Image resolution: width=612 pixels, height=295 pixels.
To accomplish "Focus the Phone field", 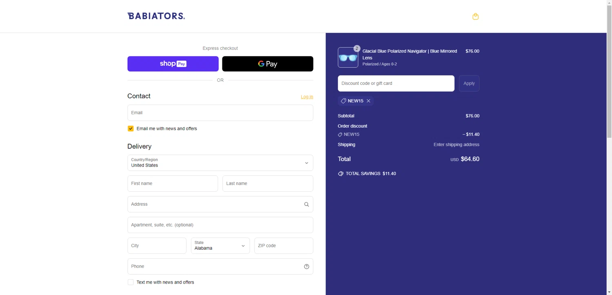I will pos(220,266).
